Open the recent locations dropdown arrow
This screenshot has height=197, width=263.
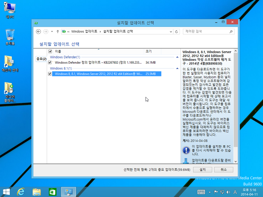pos(52,32)
